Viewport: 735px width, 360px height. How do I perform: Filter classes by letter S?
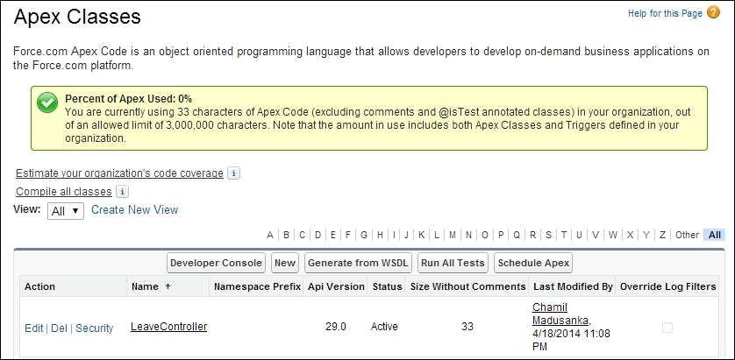click(548, 235)
